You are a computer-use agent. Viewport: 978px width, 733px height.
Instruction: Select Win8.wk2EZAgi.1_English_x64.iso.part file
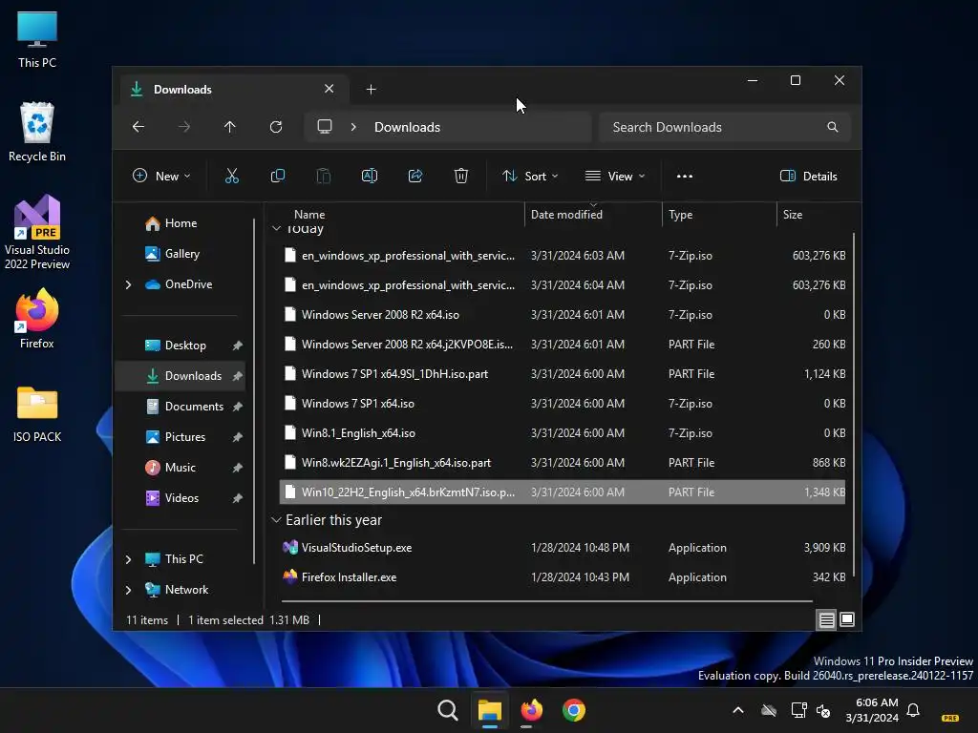click(x=562, y=463)
